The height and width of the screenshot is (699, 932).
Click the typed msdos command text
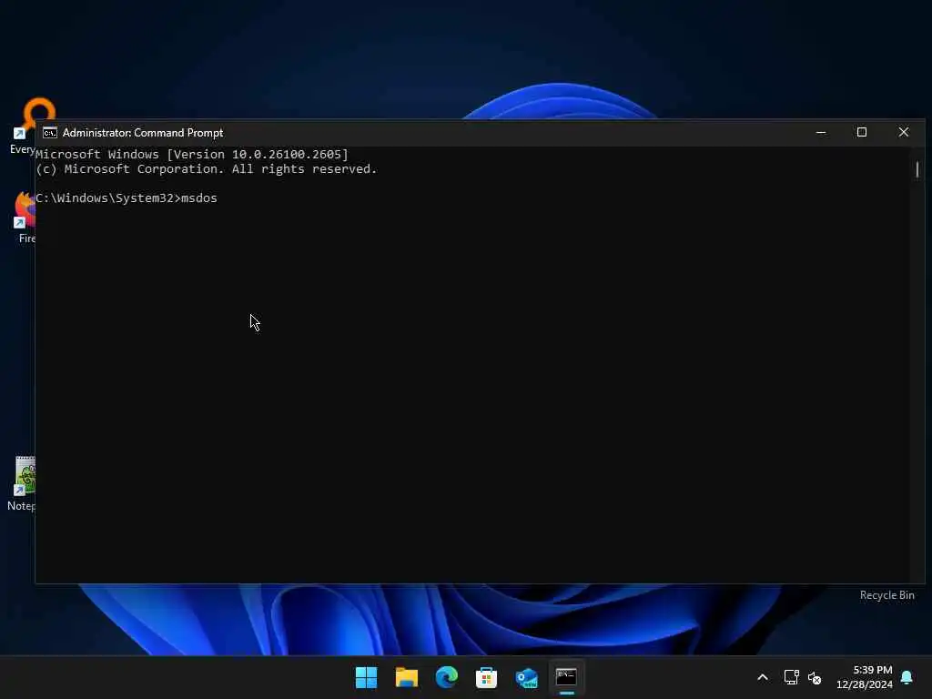199,198
